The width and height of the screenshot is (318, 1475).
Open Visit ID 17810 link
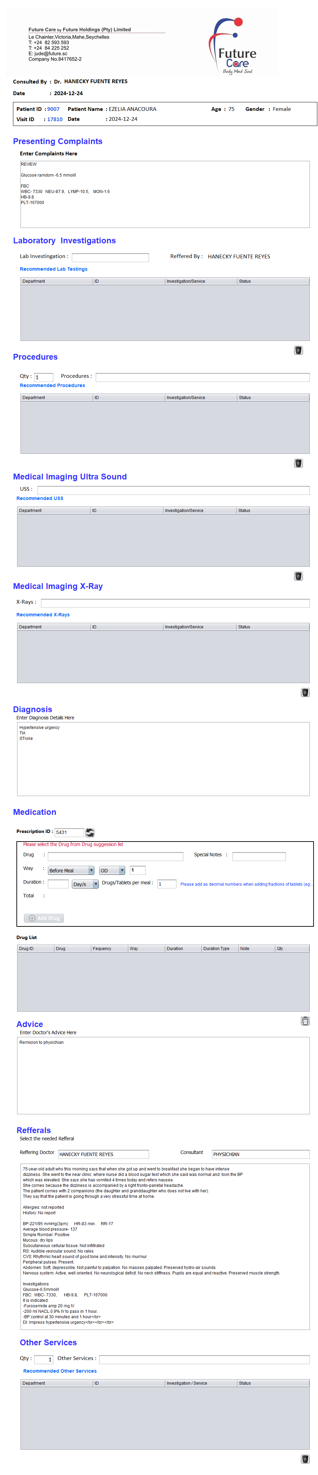coord(55,119)
